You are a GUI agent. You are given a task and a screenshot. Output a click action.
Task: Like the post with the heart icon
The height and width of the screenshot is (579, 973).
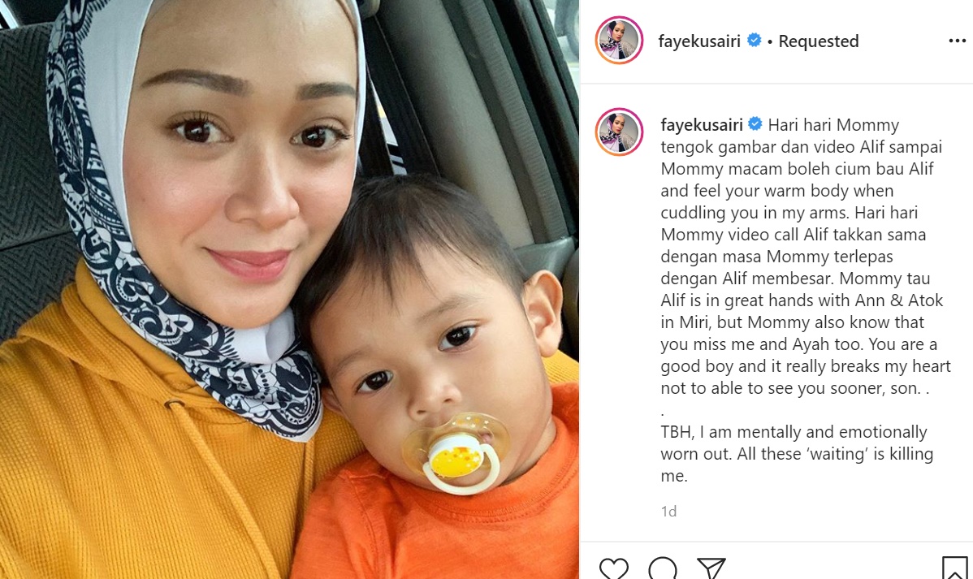coord(614,568)
